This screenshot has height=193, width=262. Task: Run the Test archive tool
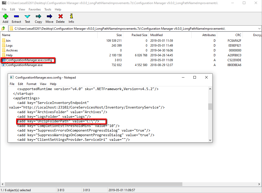(27, 16)
